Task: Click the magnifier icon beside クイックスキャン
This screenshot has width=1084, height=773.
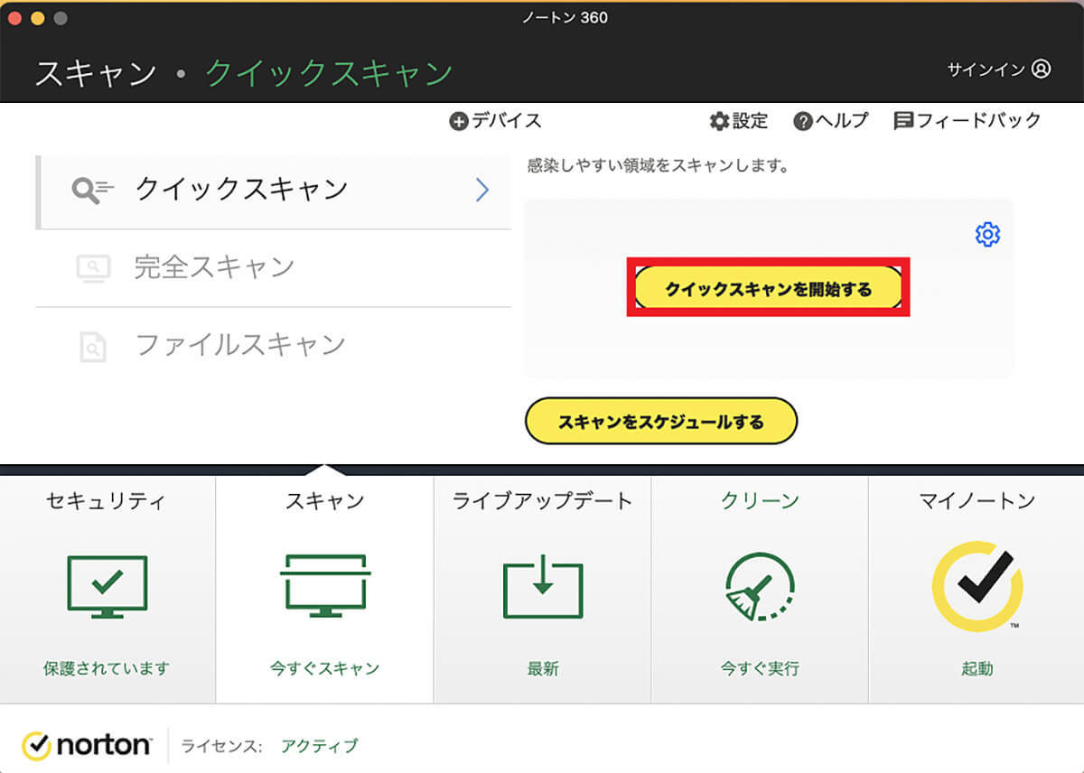Action: point(93,190)
